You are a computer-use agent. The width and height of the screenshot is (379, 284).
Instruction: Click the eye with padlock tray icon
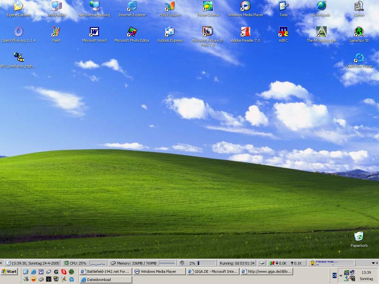(x=352, y=278)
